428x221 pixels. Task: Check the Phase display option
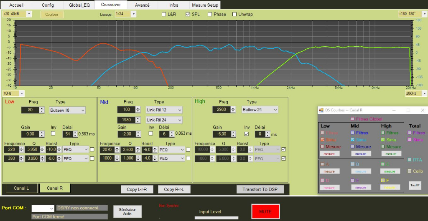click(x=210, y=14)
